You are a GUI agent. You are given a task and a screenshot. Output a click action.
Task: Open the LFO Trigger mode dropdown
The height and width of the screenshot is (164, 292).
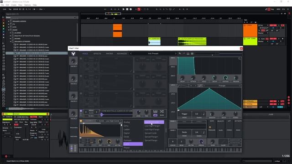coord(184,114)
